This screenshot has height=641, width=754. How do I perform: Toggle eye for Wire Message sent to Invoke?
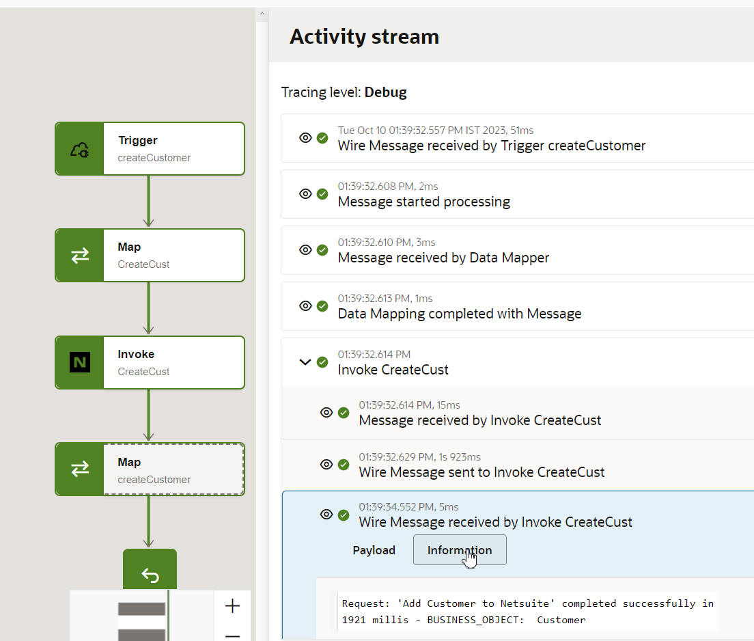(326, 465)
